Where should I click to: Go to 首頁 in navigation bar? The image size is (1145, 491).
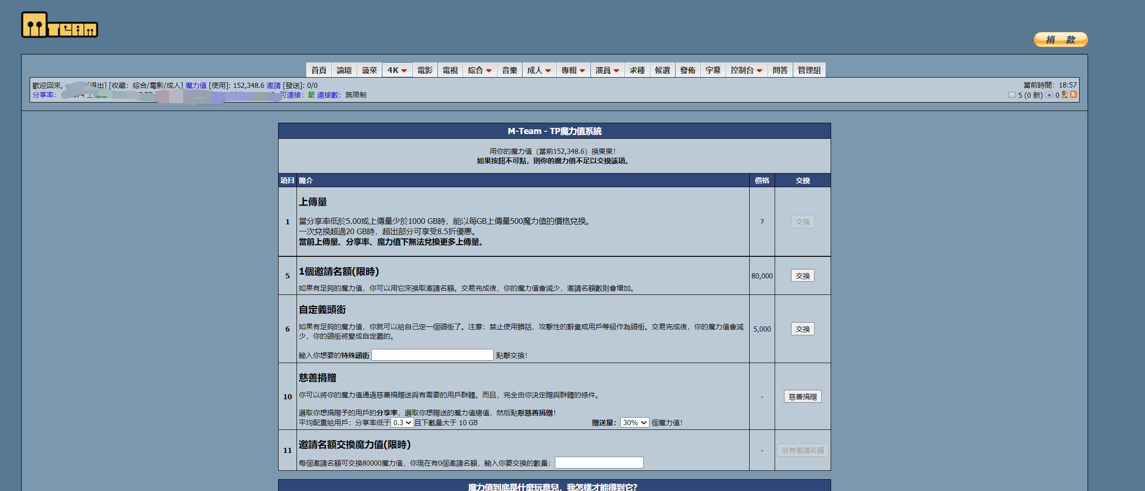tap(319, 70)
